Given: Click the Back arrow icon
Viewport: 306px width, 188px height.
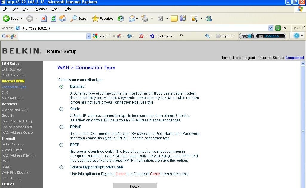Looking at the screenshot, I should click(x=6, y=19).
